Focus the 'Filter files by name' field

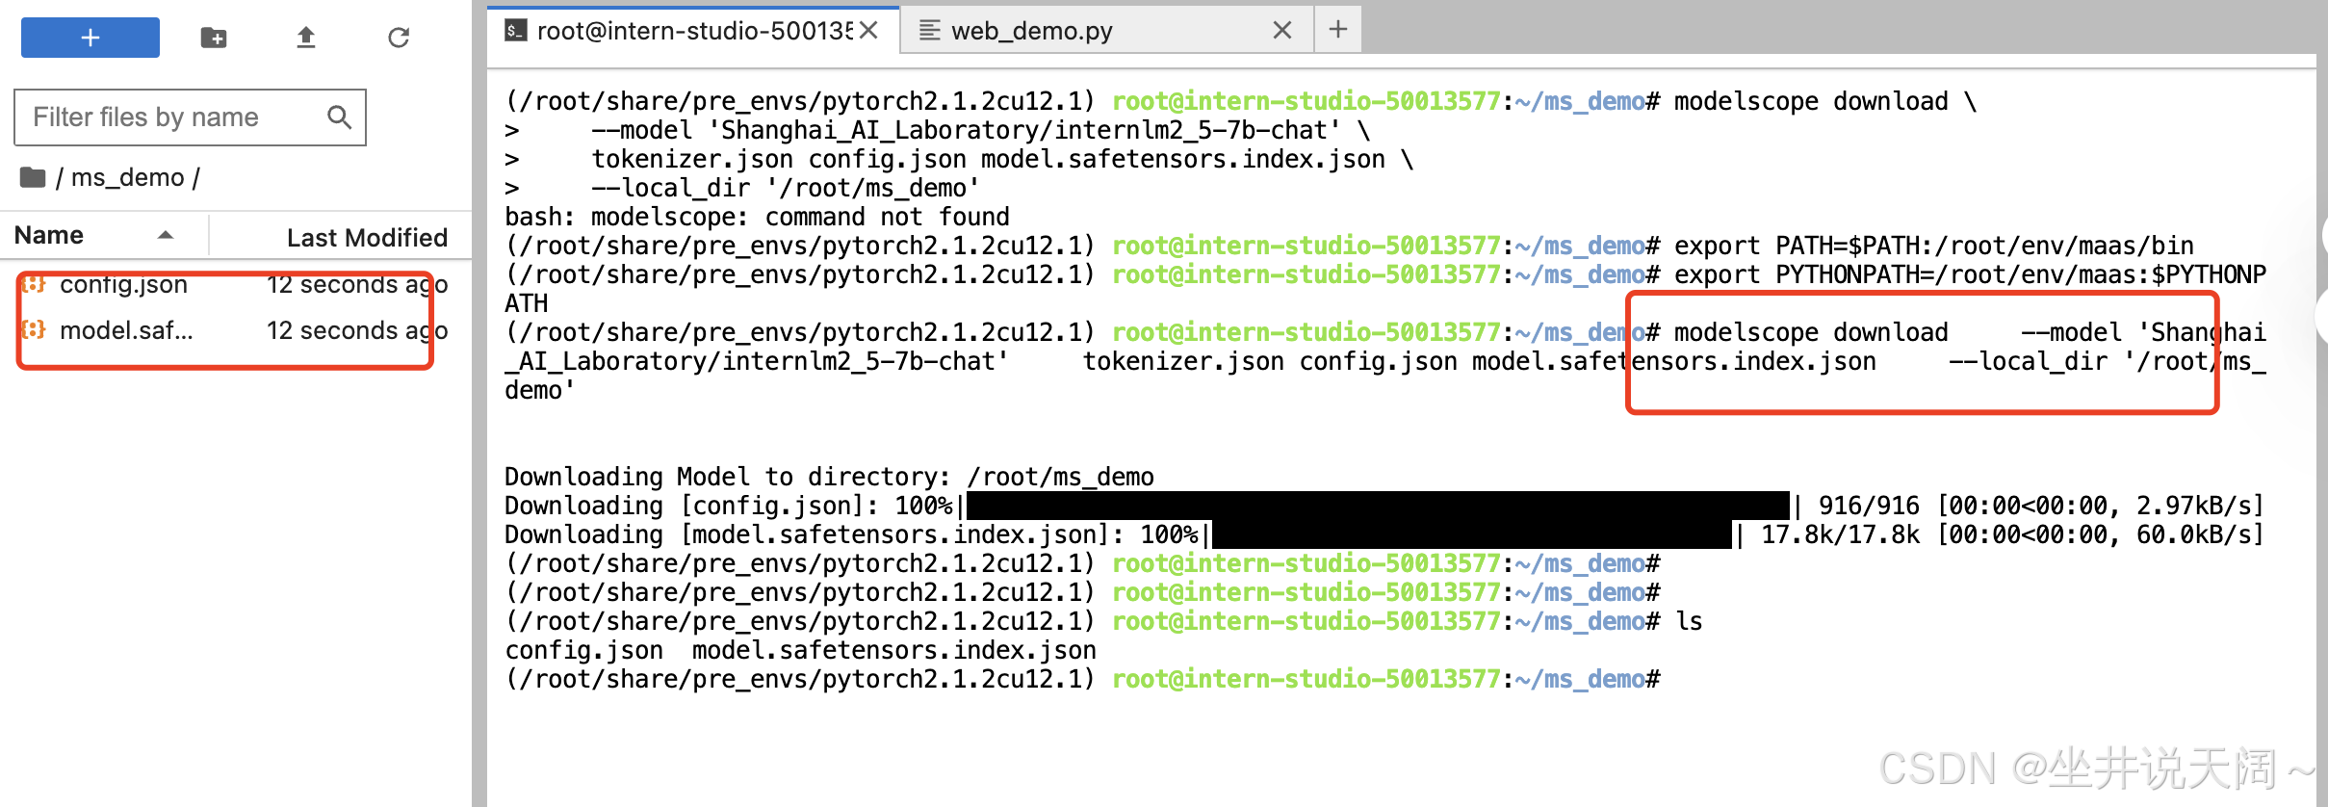coord(190,117)
